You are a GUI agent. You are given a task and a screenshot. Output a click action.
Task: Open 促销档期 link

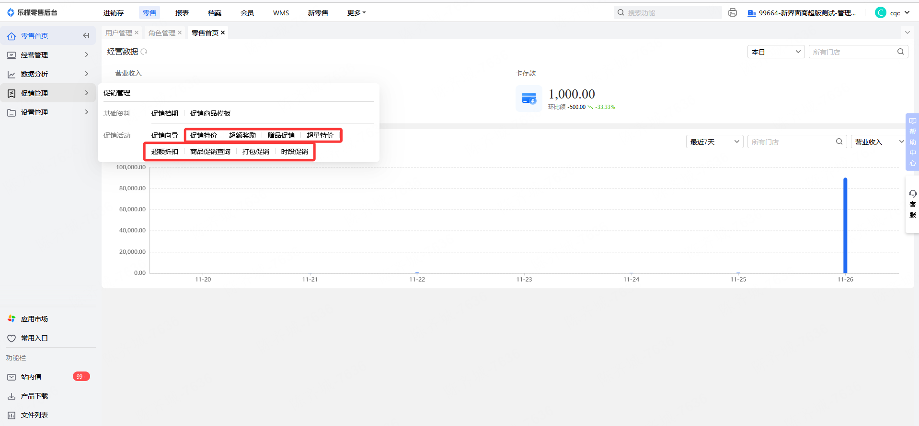165,113
